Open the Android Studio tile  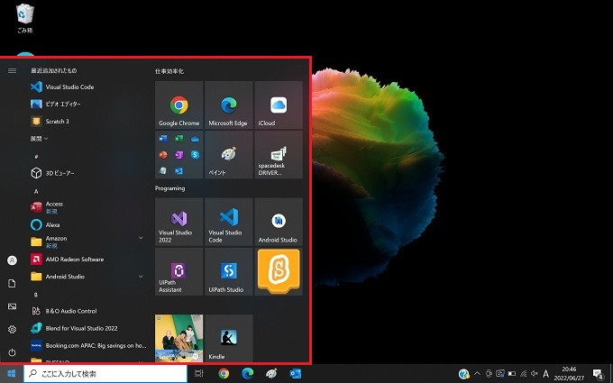[279, 222]
